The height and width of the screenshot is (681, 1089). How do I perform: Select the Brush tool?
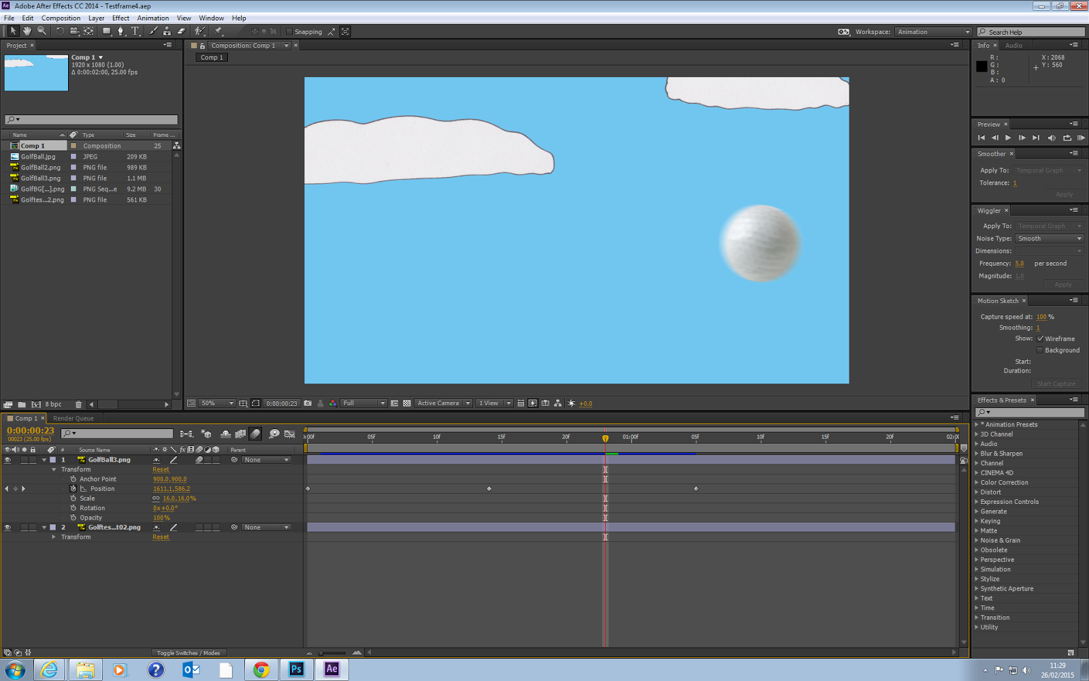153,31
